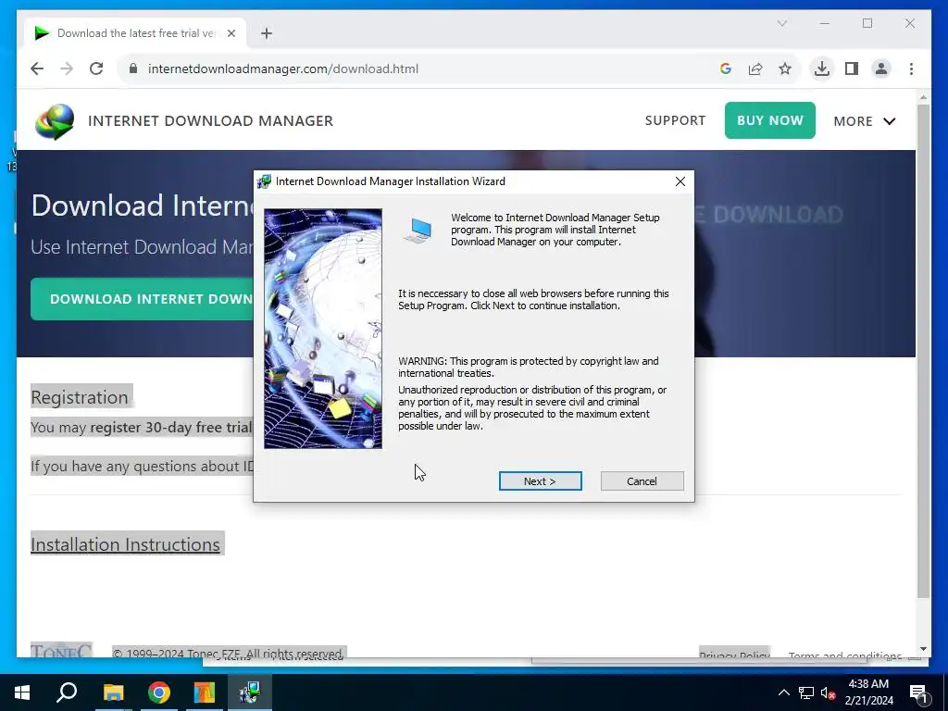Click INTERNET DOWNLOAD MANAGER site title
948x711 pixels.
[x=210, y=121]
